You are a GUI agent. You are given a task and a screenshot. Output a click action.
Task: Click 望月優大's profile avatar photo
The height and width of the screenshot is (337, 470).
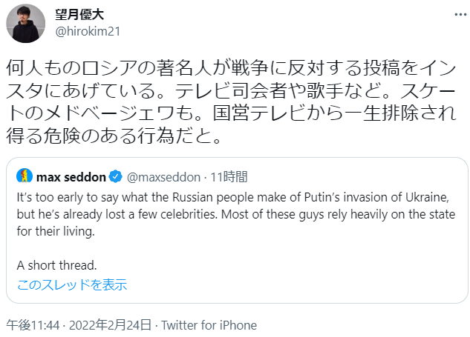tap(26, 23)
